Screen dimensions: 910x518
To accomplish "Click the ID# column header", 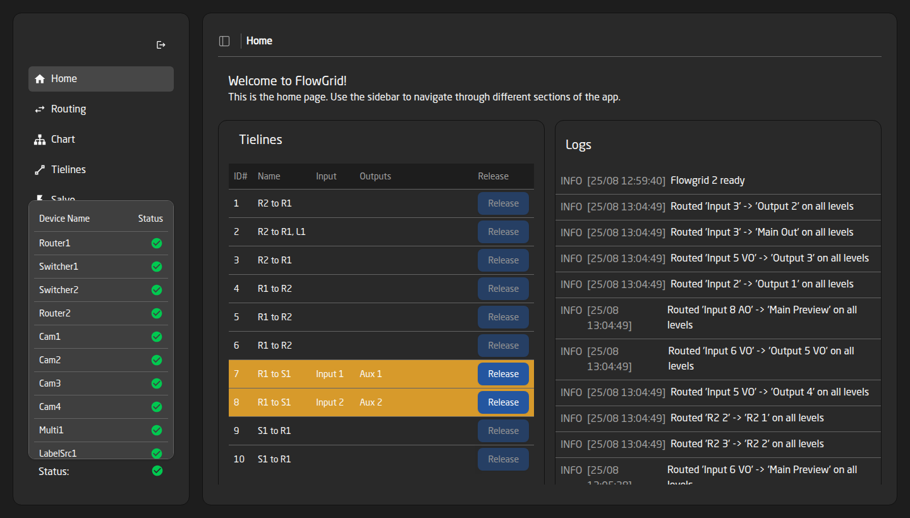I will 240,177.
